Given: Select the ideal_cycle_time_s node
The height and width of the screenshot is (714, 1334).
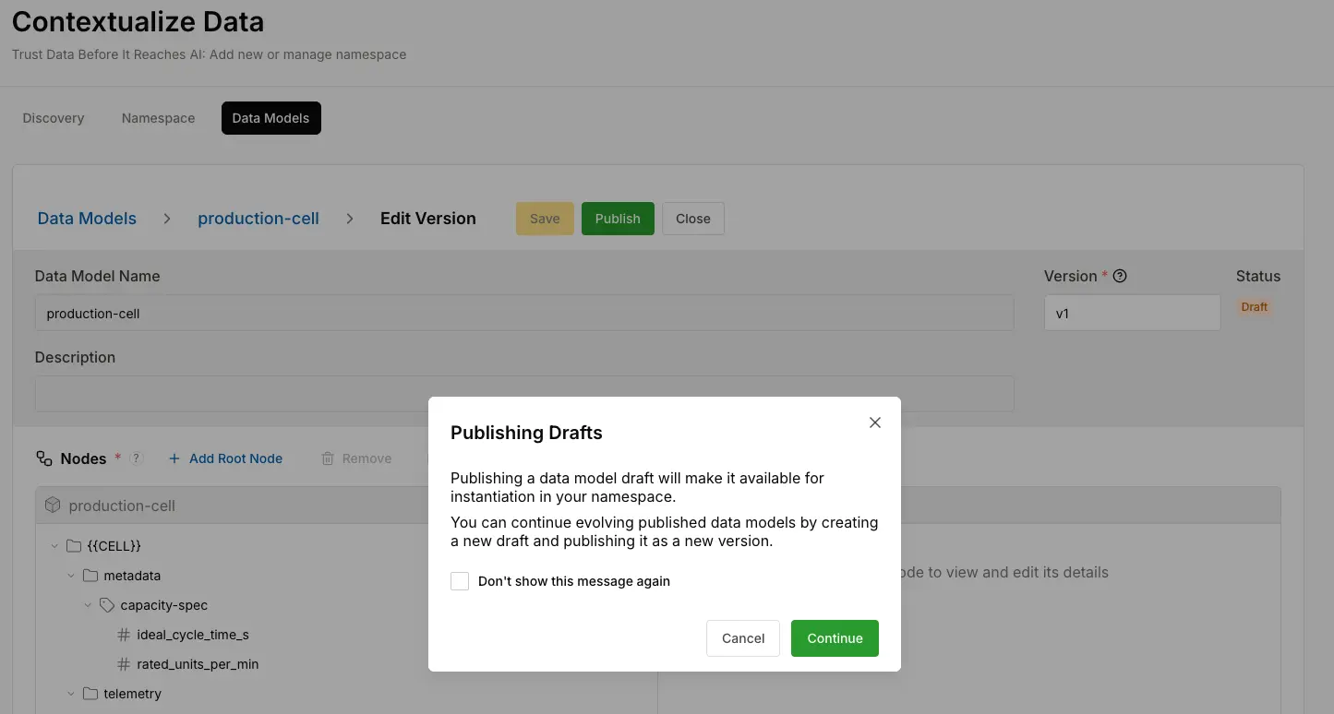Looking at the screenshot, I should 193,635.
